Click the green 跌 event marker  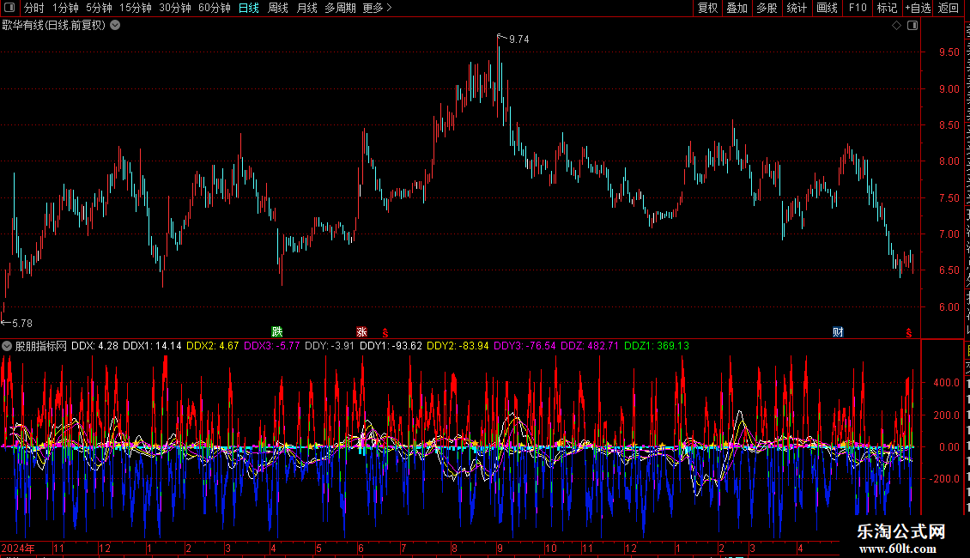click(x=276, y=332)
